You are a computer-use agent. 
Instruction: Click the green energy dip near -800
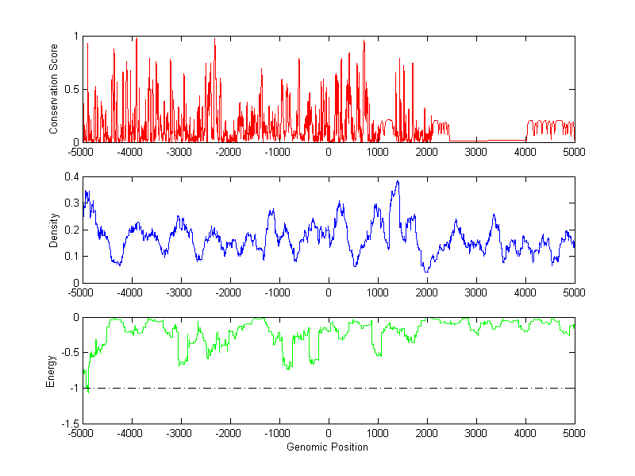coord(289,367)
